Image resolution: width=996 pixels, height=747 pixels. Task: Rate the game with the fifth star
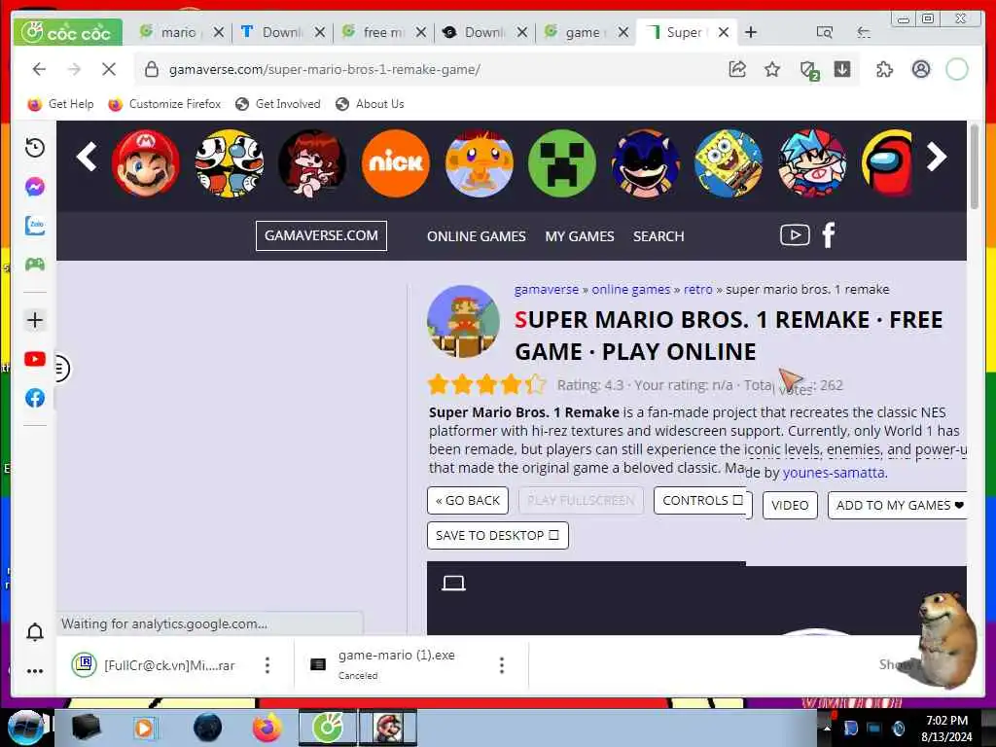pyautogui.click(x=535, y=384)
